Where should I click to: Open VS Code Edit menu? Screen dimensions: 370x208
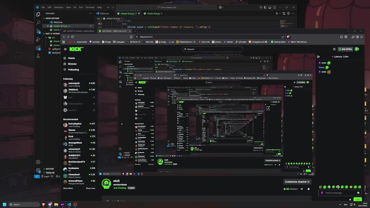(49, 7)
